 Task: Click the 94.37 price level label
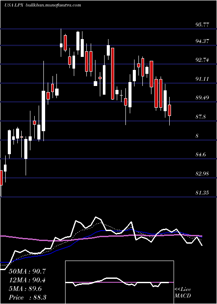pos(202,41)
